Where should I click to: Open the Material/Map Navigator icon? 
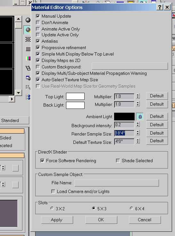pyautogui.click(x=28, y=97)
